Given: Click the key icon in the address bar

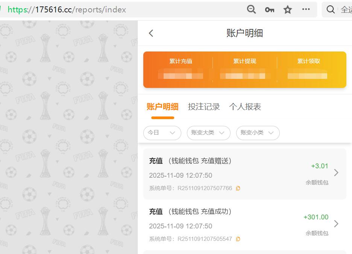Looking at the screenshot, I should (x=269, y=10).
